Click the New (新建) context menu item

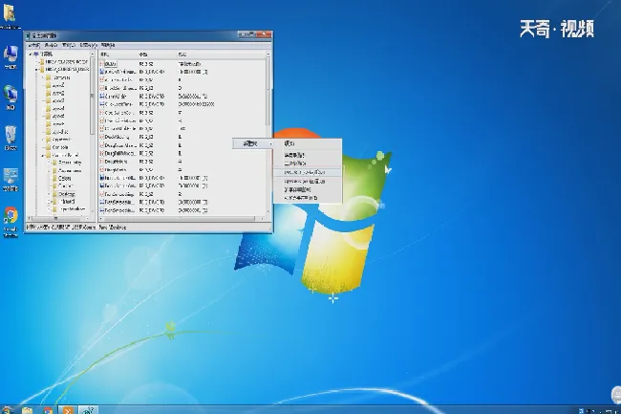tap(252, 143)
